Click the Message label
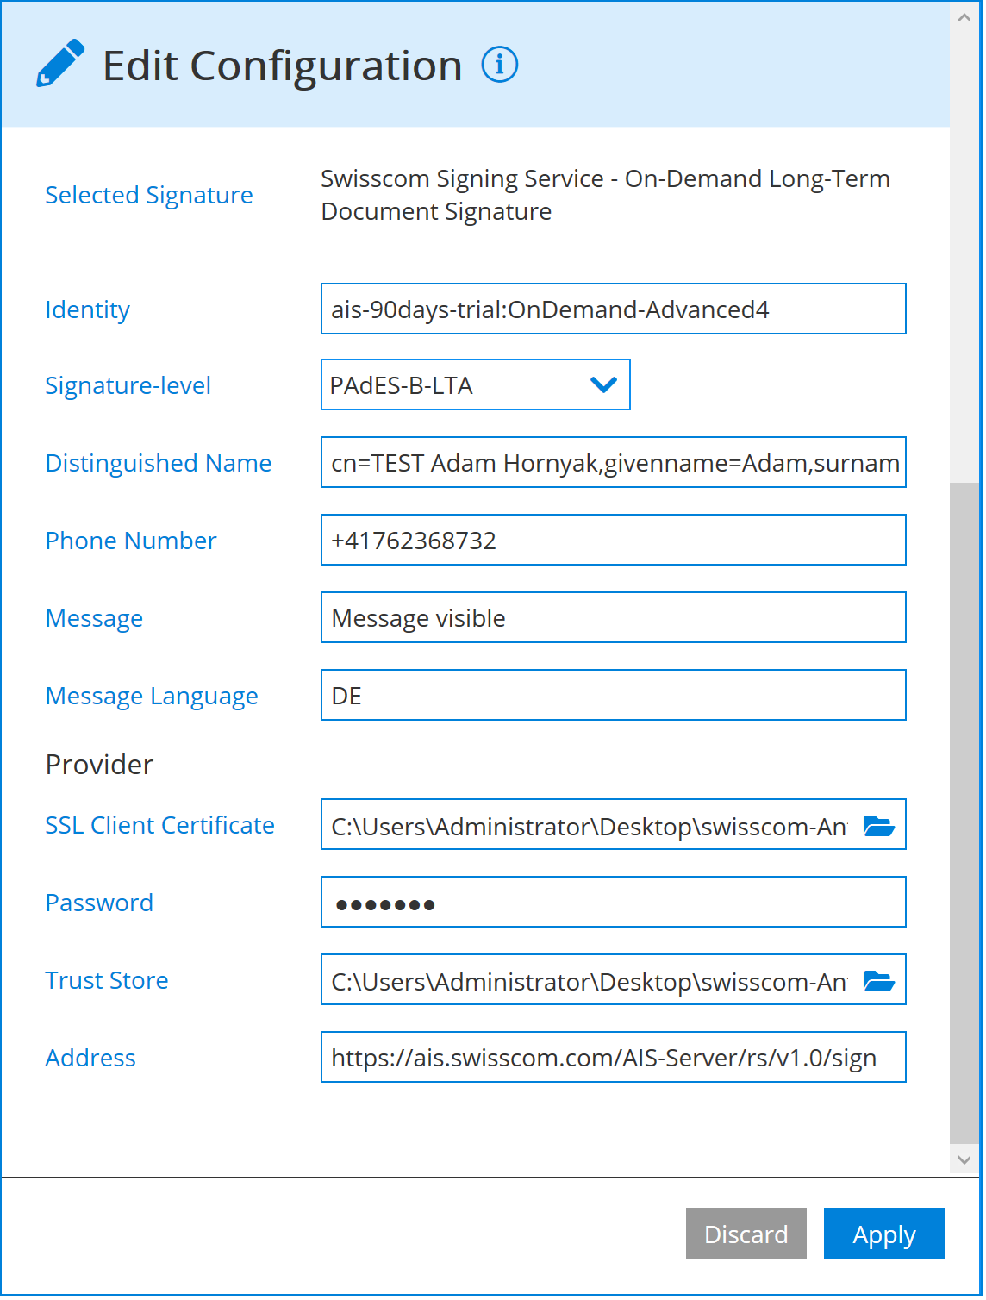Viewport: 986px width, 1300px height. [x=94, y=618]
